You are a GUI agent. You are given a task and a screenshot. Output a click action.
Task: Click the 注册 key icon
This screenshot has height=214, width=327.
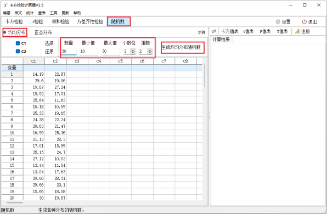click(297, 31)
